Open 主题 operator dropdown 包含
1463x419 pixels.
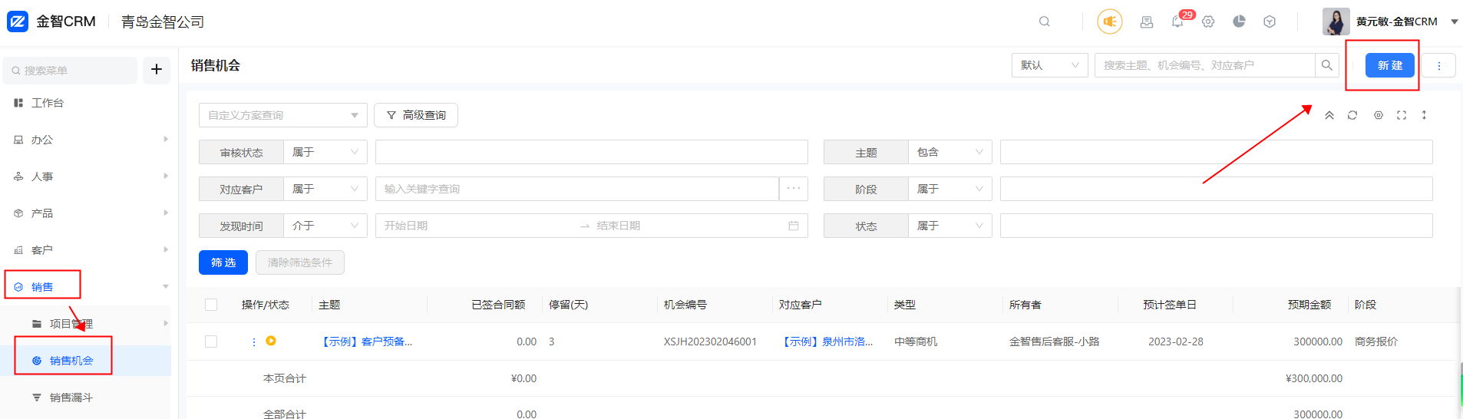pyautogui.click(x=949, y=152)
